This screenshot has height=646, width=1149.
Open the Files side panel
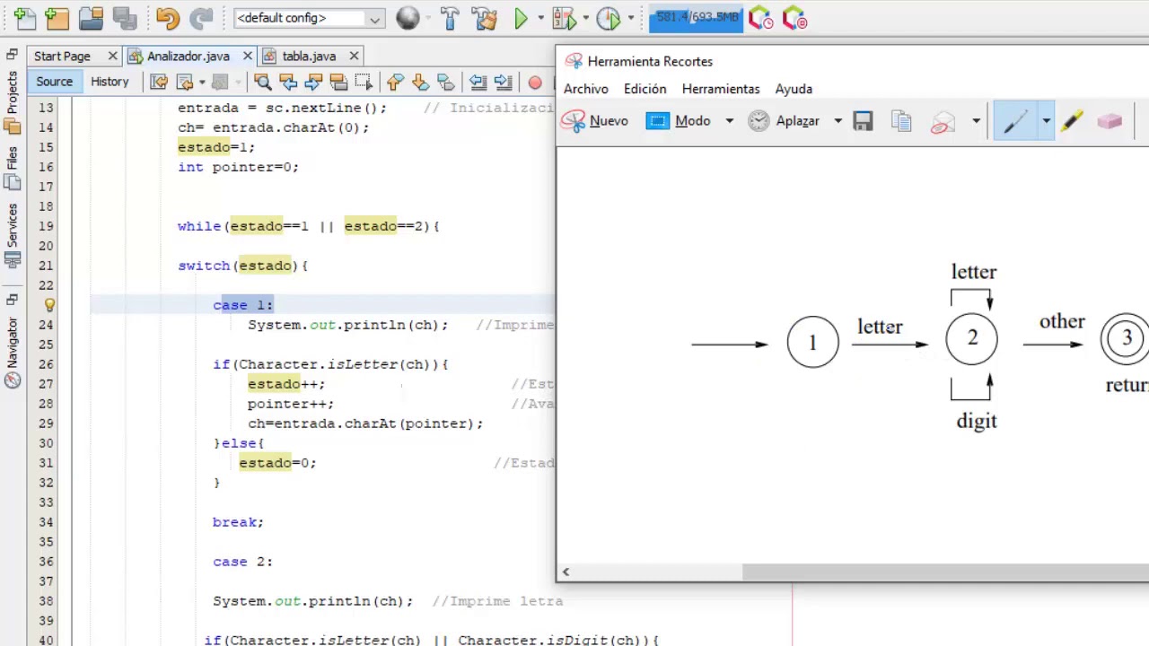[12, 168]
